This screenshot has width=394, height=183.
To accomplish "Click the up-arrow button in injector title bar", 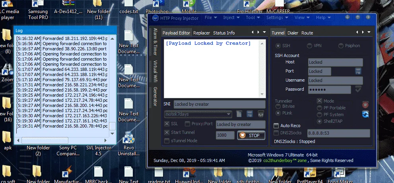I will pos(358,17).
